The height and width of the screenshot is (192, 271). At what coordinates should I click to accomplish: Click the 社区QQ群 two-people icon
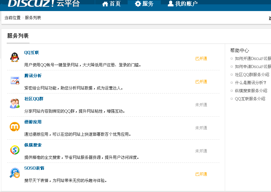pos(15,104)
